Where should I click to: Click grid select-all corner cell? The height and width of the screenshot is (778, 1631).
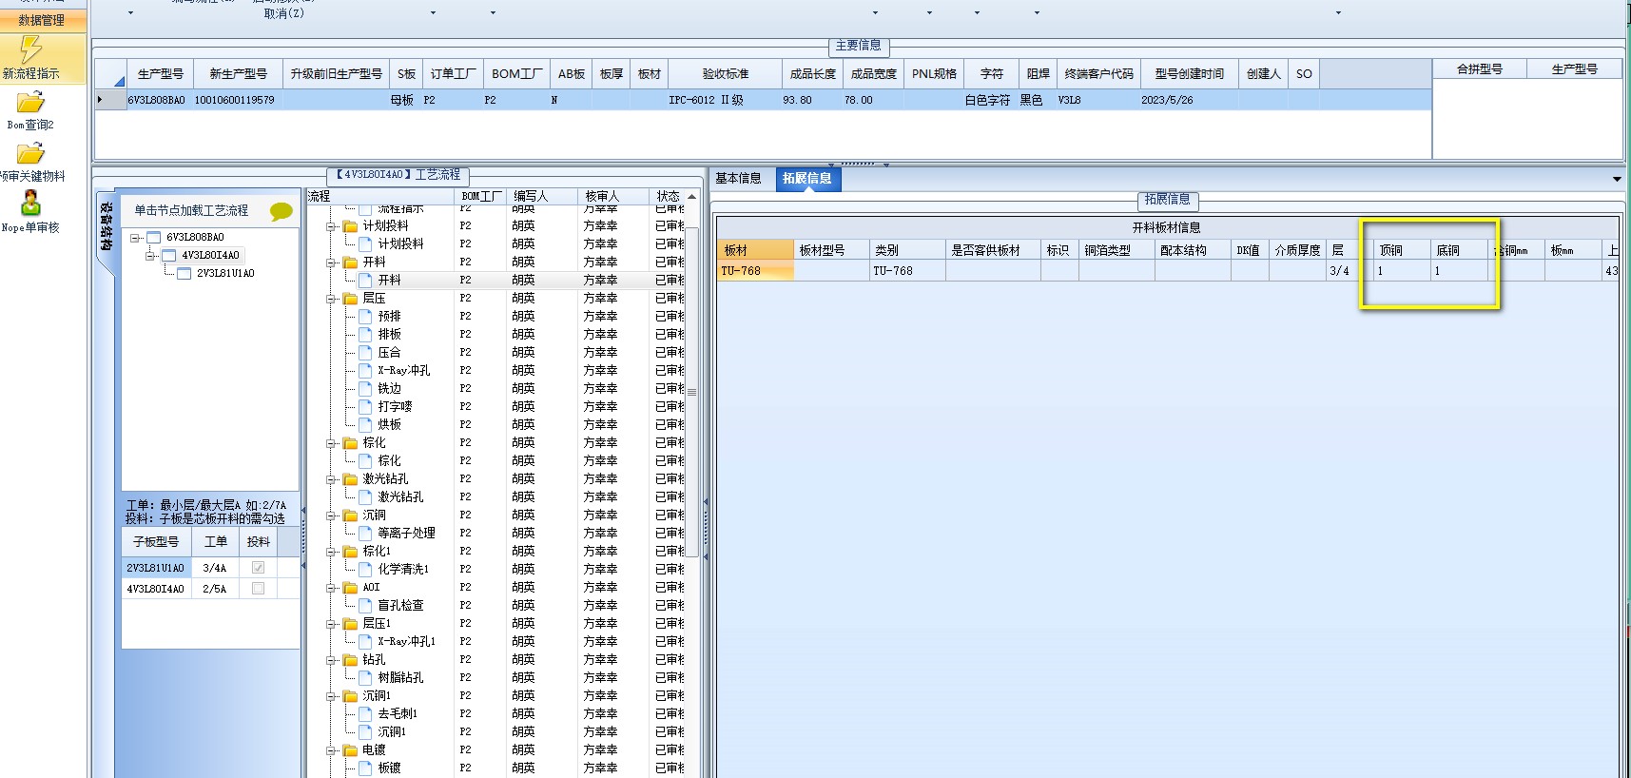110,74
